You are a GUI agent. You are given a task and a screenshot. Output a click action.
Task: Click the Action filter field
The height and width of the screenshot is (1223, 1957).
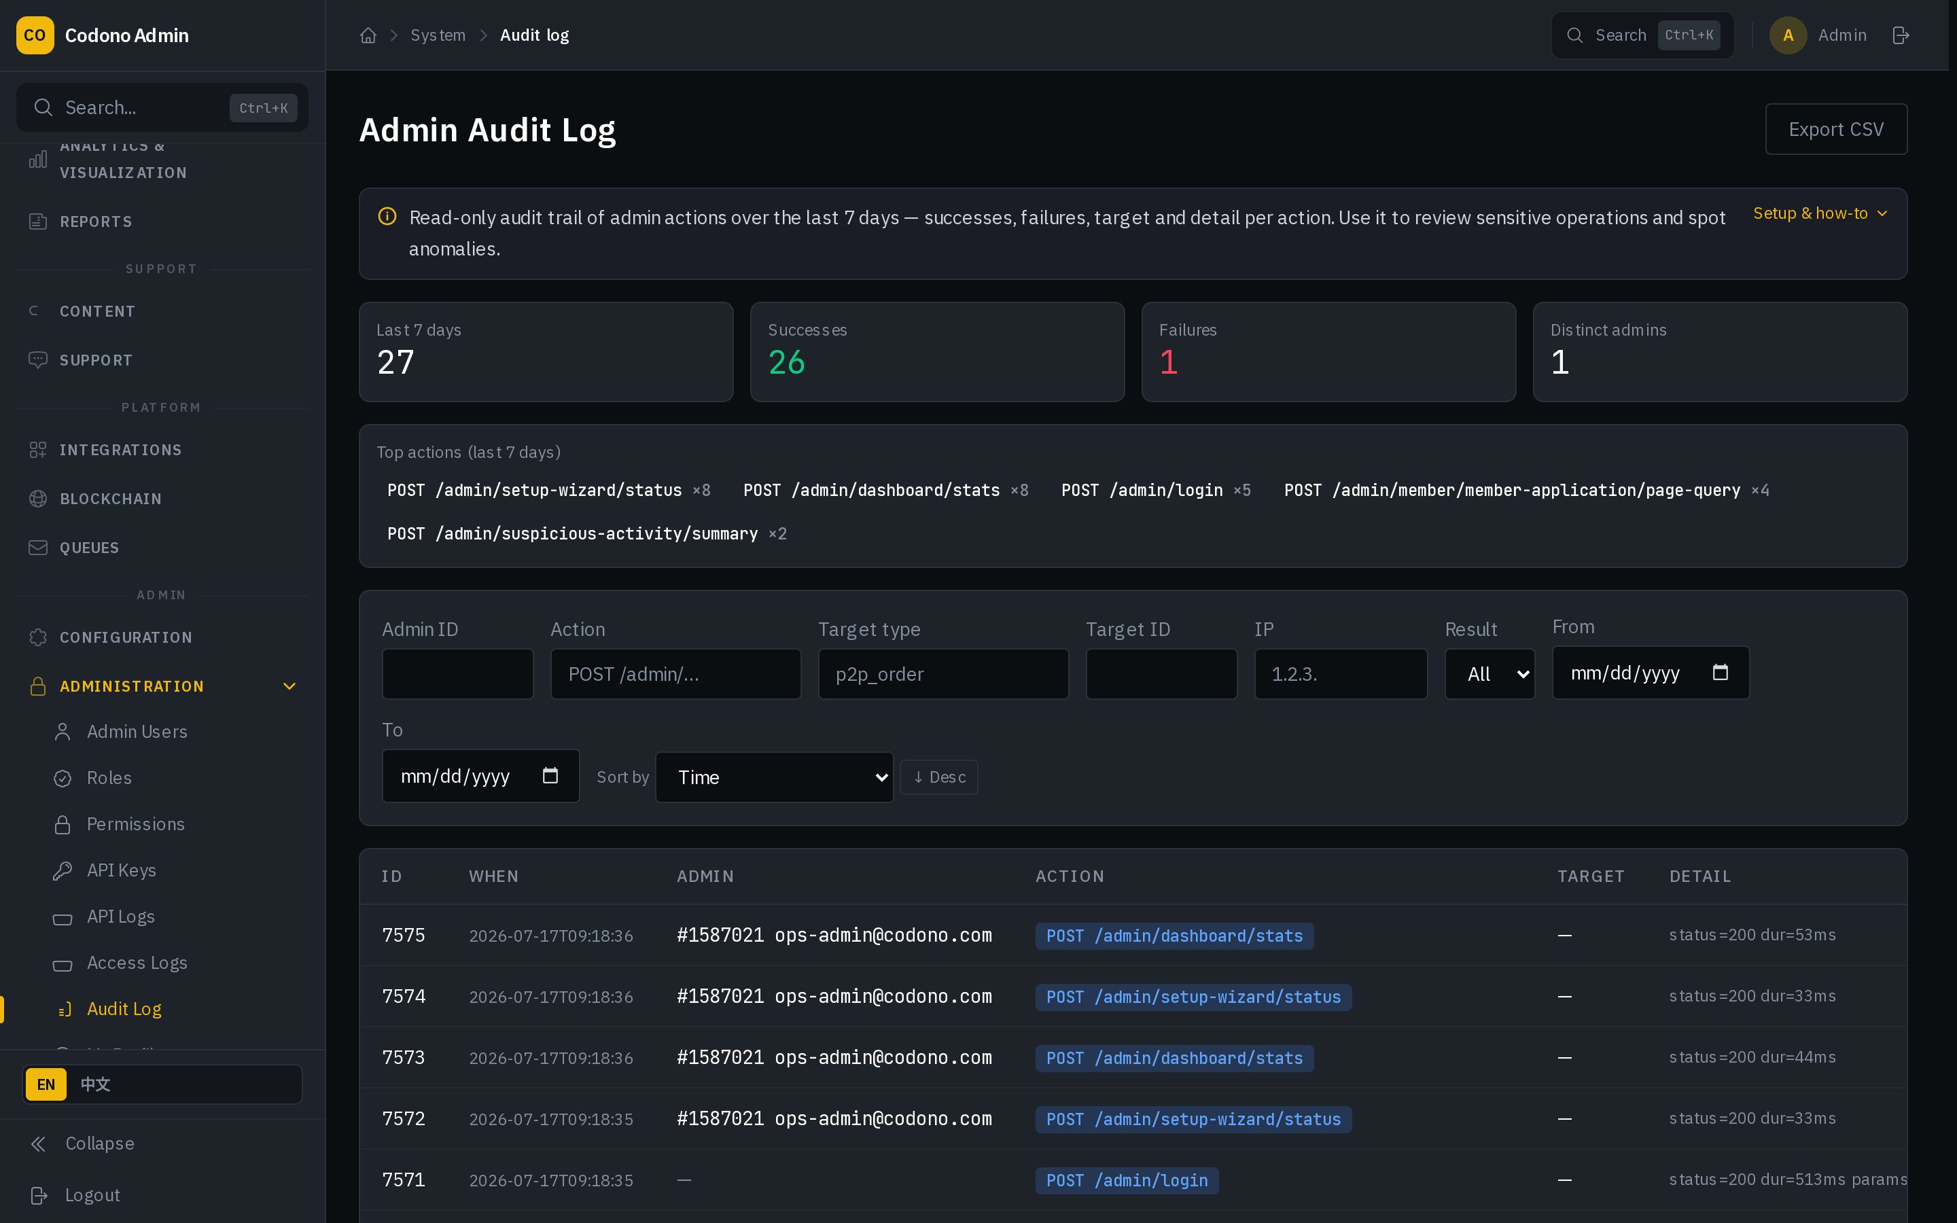pos(675,674)
